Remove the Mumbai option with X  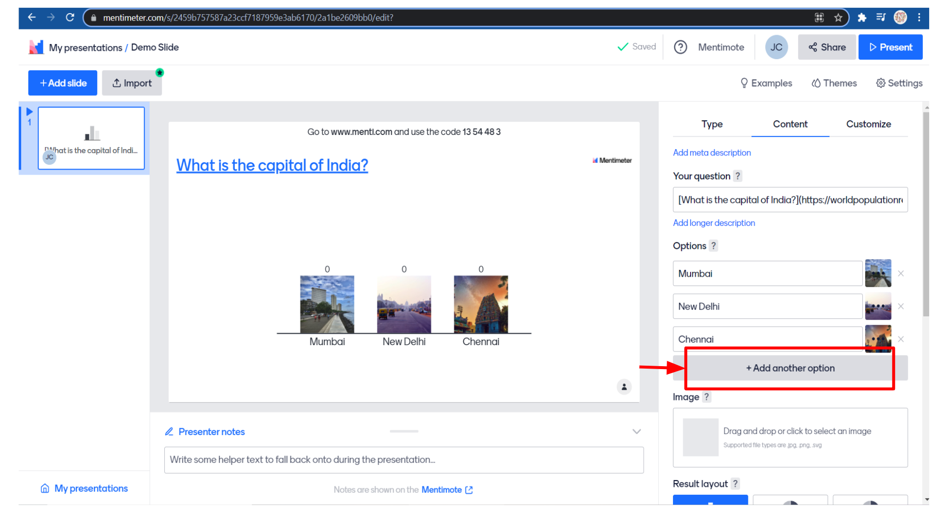pos(901,274)
